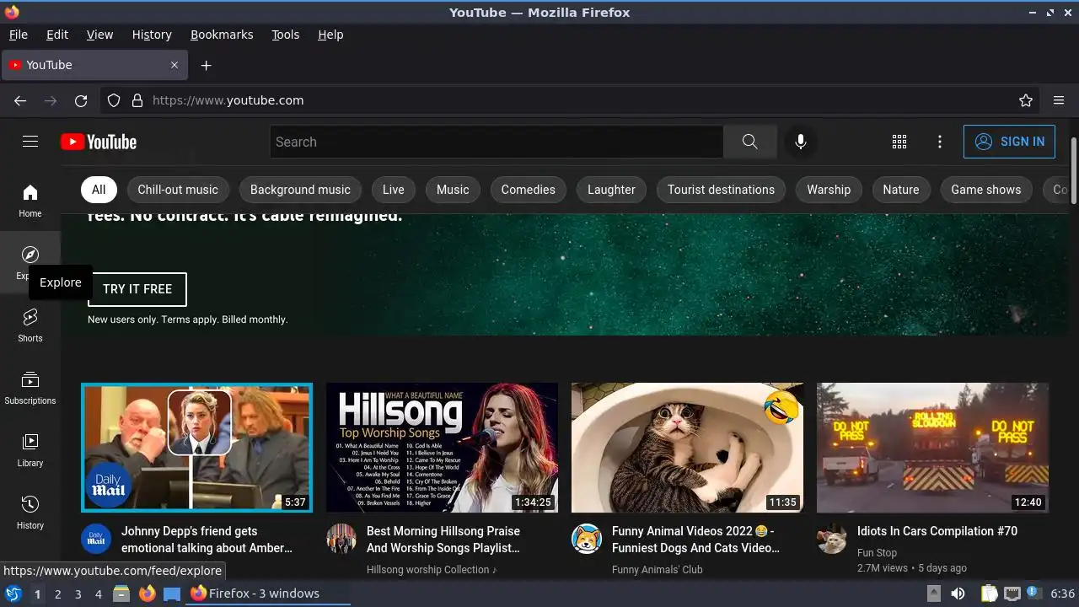Go to Home in sidebar
Image resolution: width=1079 pixels, height=607 pixels.
30,201
